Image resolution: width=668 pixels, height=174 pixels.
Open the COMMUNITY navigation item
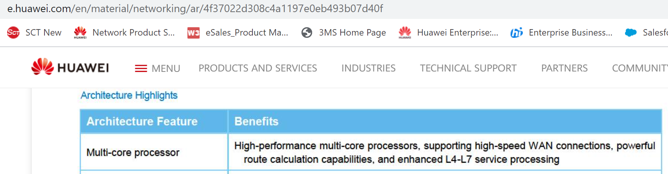pos(640,68)
